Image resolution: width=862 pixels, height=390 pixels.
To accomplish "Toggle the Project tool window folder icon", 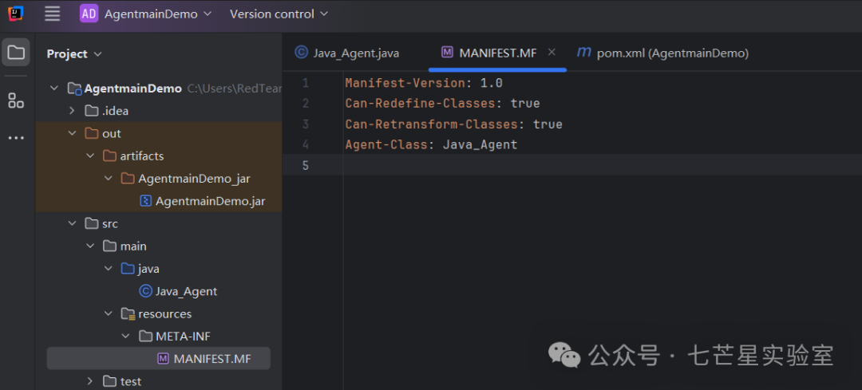I will click(x=16, y=53).
